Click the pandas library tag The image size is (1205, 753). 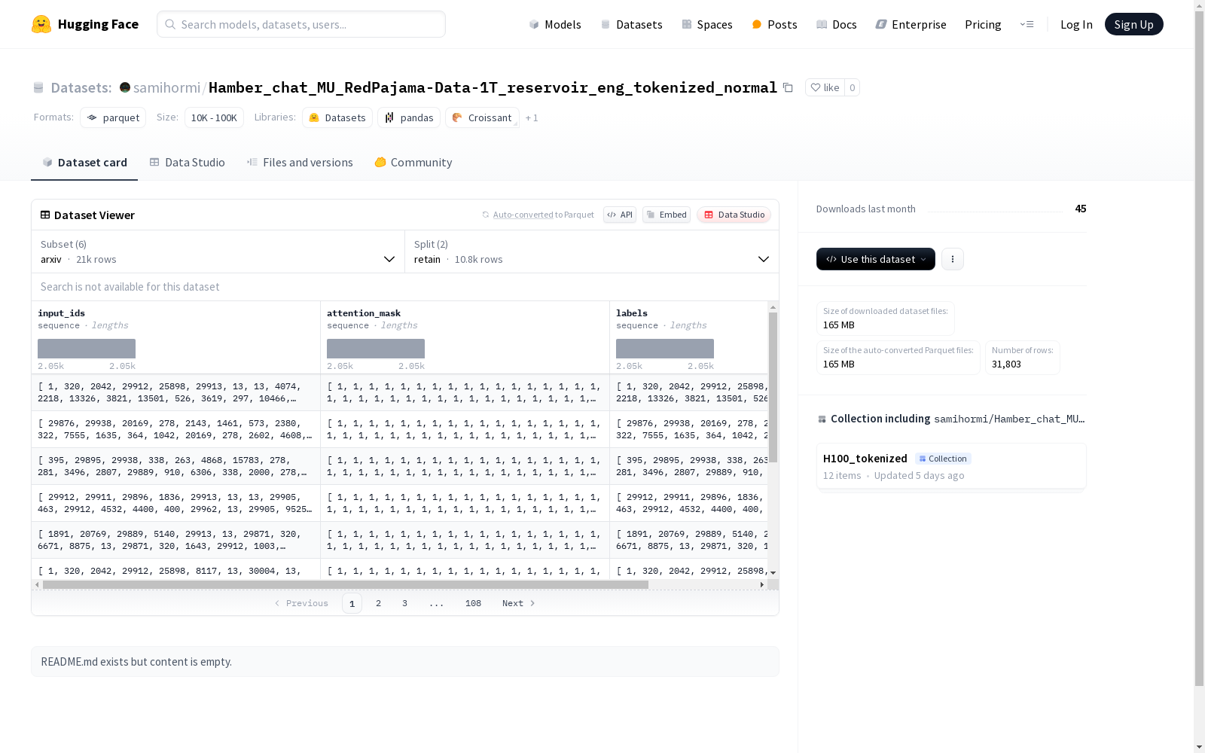click(x=409, y=117)
